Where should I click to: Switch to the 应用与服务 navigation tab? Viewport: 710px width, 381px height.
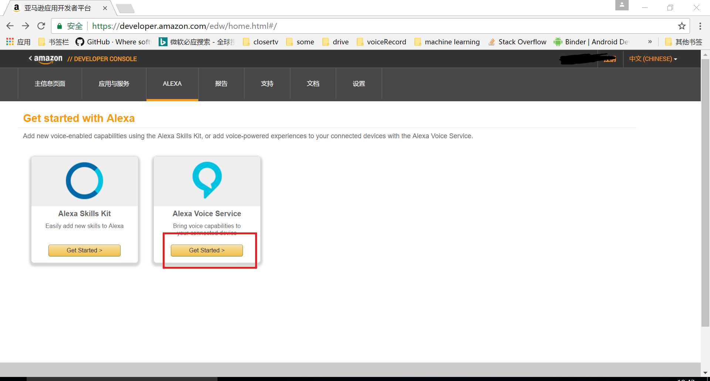point(114,84)
